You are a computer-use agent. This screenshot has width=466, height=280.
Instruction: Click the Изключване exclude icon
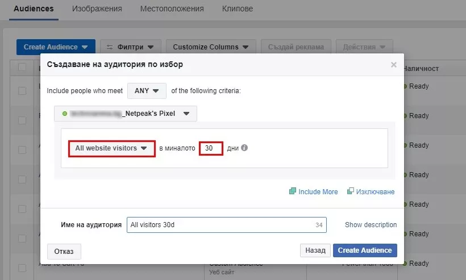351,191
